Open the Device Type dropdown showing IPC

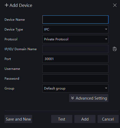click(x=75, y=29)
